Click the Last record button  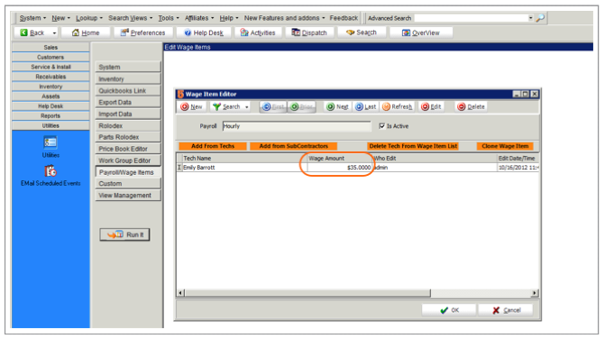coord(366,106)
